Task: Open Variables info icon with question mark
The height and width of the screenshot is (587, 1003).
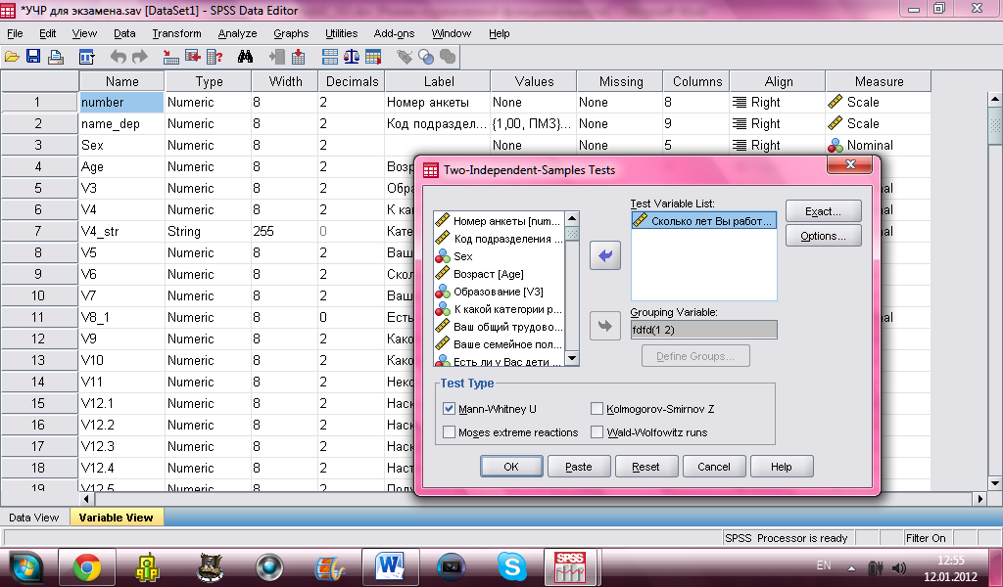Action: 215,57
